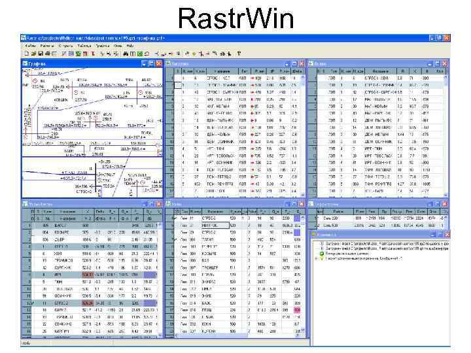The width and height of the screenshot is (471, 353).
Task: Click the rightmost toolbar icon
Action: (x=239, y=54)
